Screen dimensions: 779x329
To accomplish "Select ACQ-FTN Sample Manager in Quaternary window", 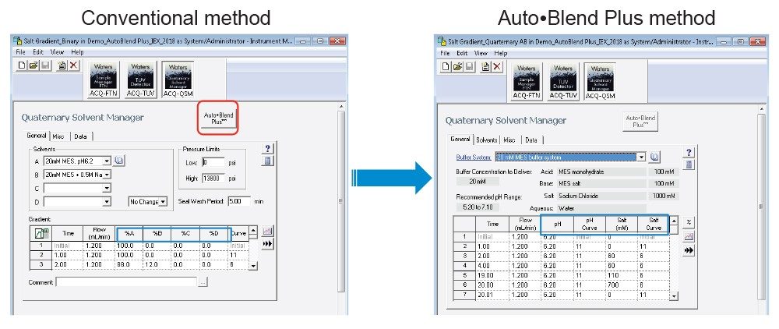I will coord(527,82).
